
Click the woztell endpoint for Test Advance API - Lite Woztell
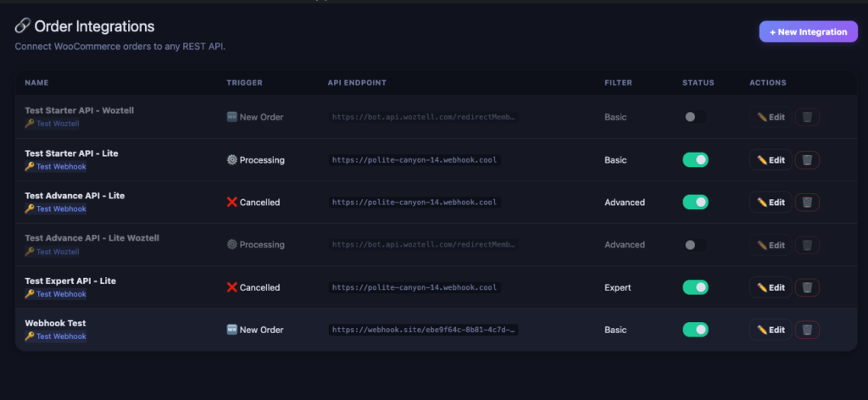pos(424,245)
